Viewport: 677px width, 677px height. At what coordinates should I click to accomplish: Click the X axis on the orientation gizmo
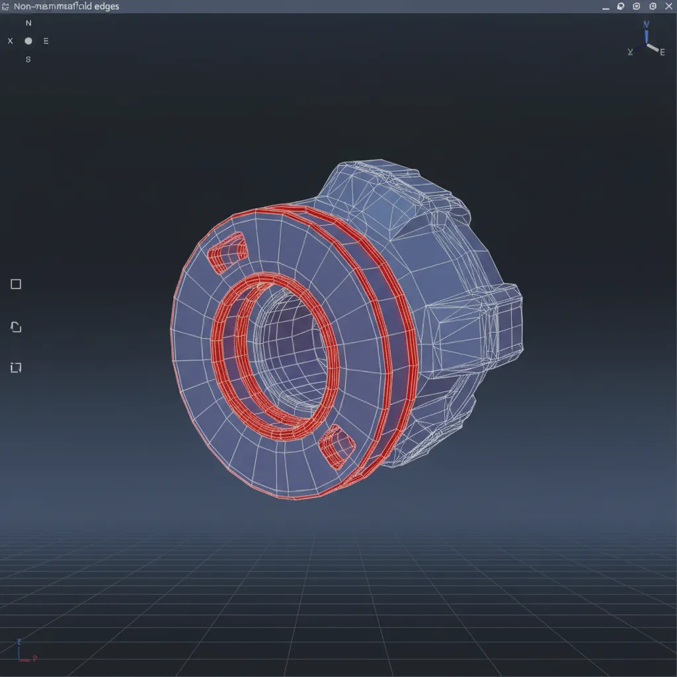630,52
